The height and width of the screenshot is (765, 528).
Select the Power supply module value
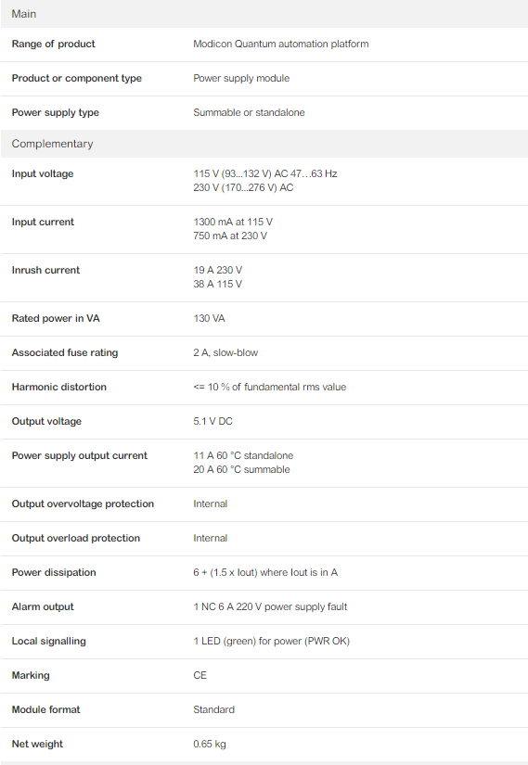click(241, 78)
